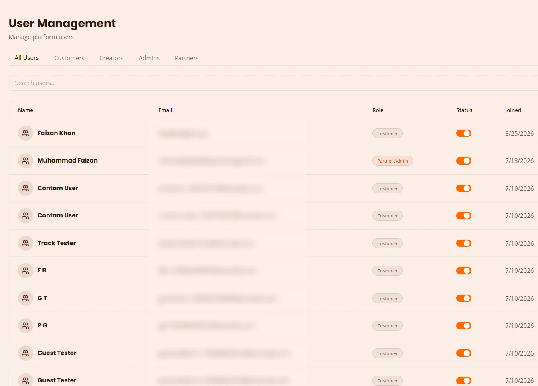Switch off status for user G T
Screen dimensions: 538x386
pyautogui.click(x=464, y=298)
